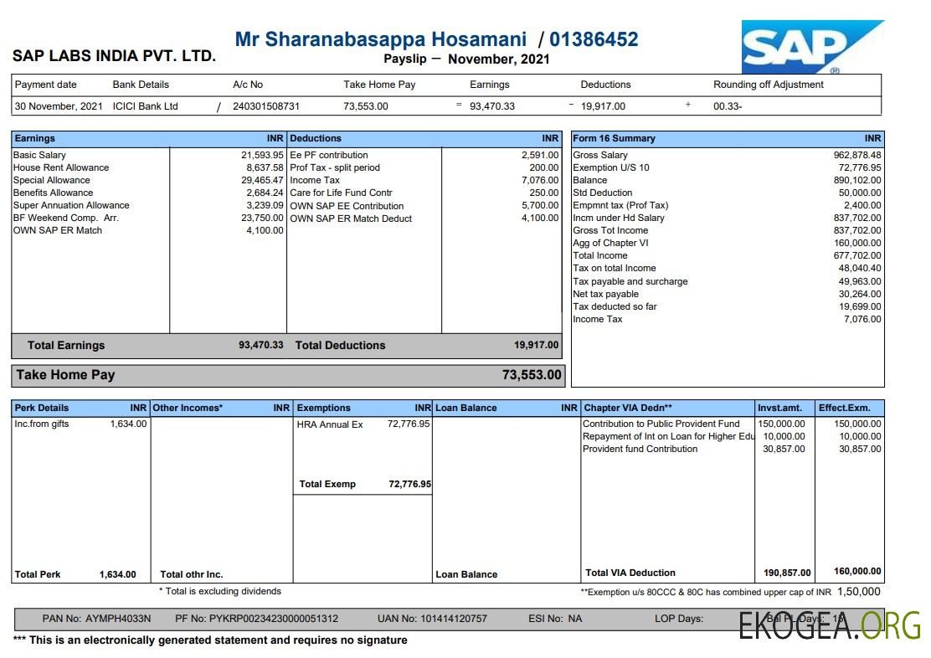
Task: Click Tax payable and surcharge label
Action: click(x=630, y=281)
